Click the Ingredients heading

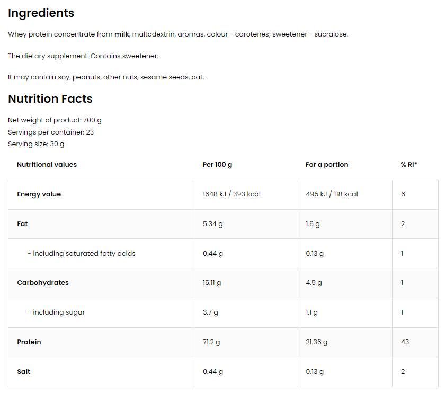(x=41, y=13)
